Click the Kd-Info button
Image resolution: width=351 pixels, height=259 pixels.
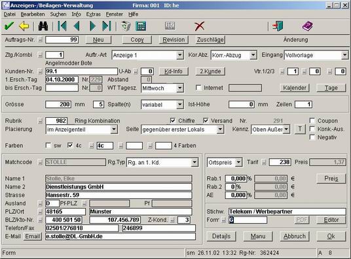click(x=174, y=71)
